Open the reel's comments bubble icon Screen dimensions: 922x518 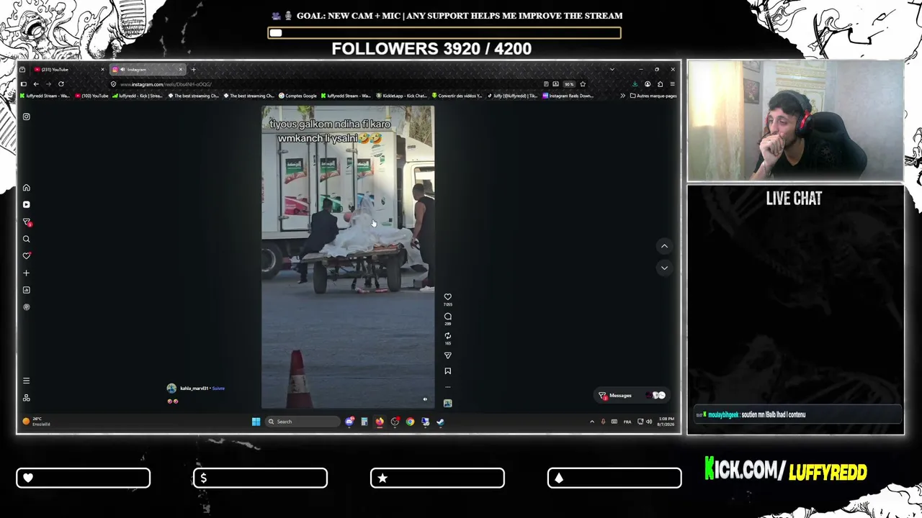tap(447, 317)
